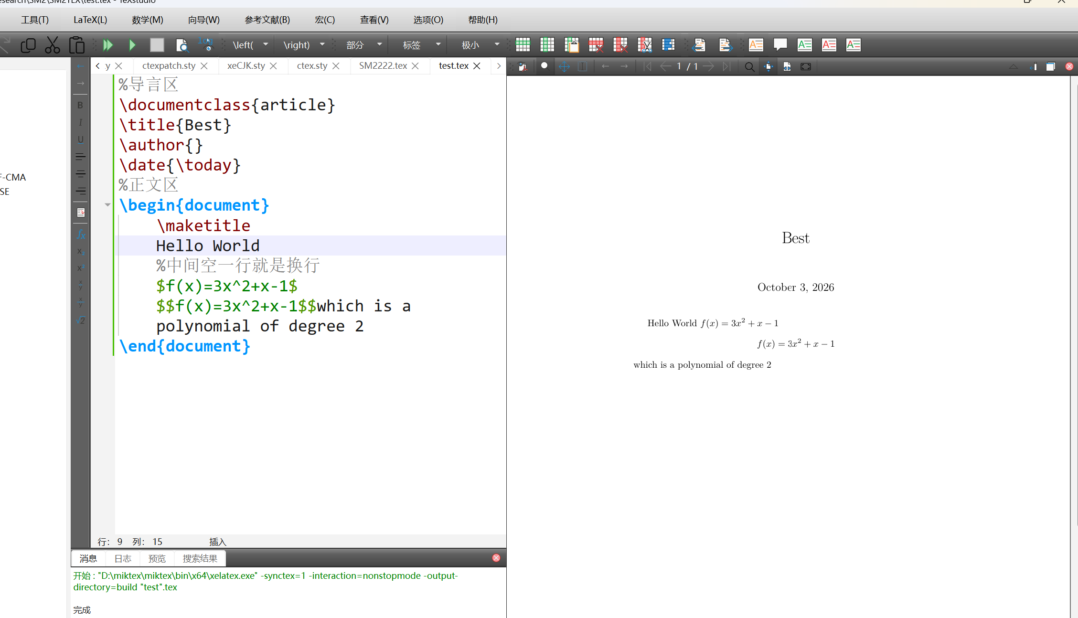Click the PDF viewer magnifier search icon
This screenshot has height=618, width=1078.
coord(749,67)
